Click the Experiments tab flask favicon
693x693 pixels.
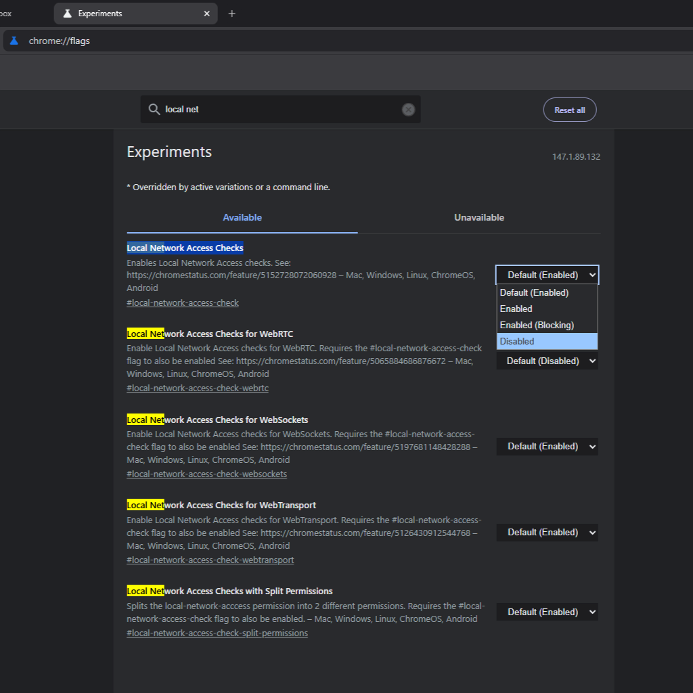pyautogui.click(x=67, y=14)
